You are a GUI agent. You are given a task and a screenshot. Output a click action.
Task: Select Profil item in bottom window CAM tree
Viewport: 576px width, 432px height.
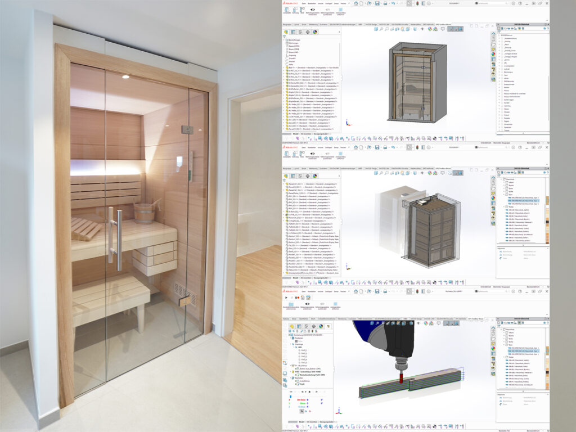302,384
